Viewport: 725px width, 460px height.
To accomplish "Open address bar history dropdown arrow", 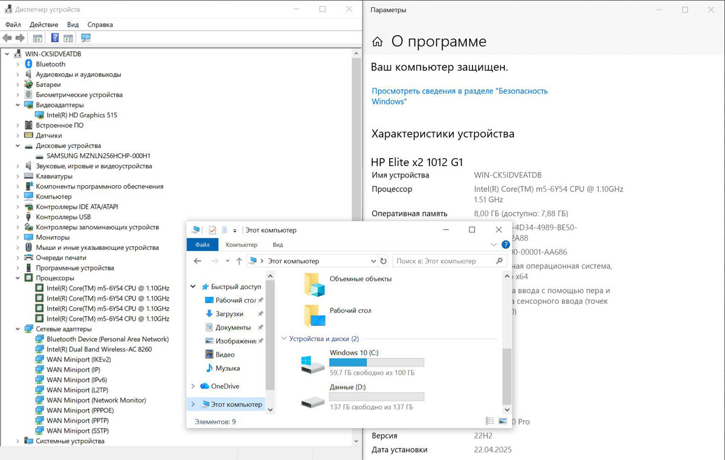I will [373, 261].
